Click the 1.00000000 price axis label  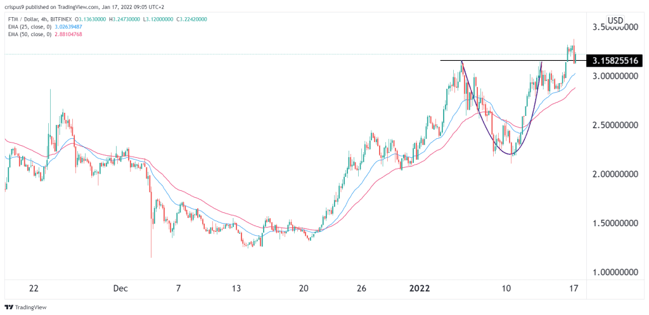pyautogui.click(x=615, y=272)
